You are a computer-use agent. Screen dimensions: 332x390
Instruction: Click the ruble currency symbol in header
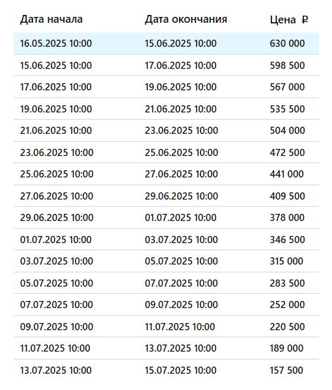(305, 19)
